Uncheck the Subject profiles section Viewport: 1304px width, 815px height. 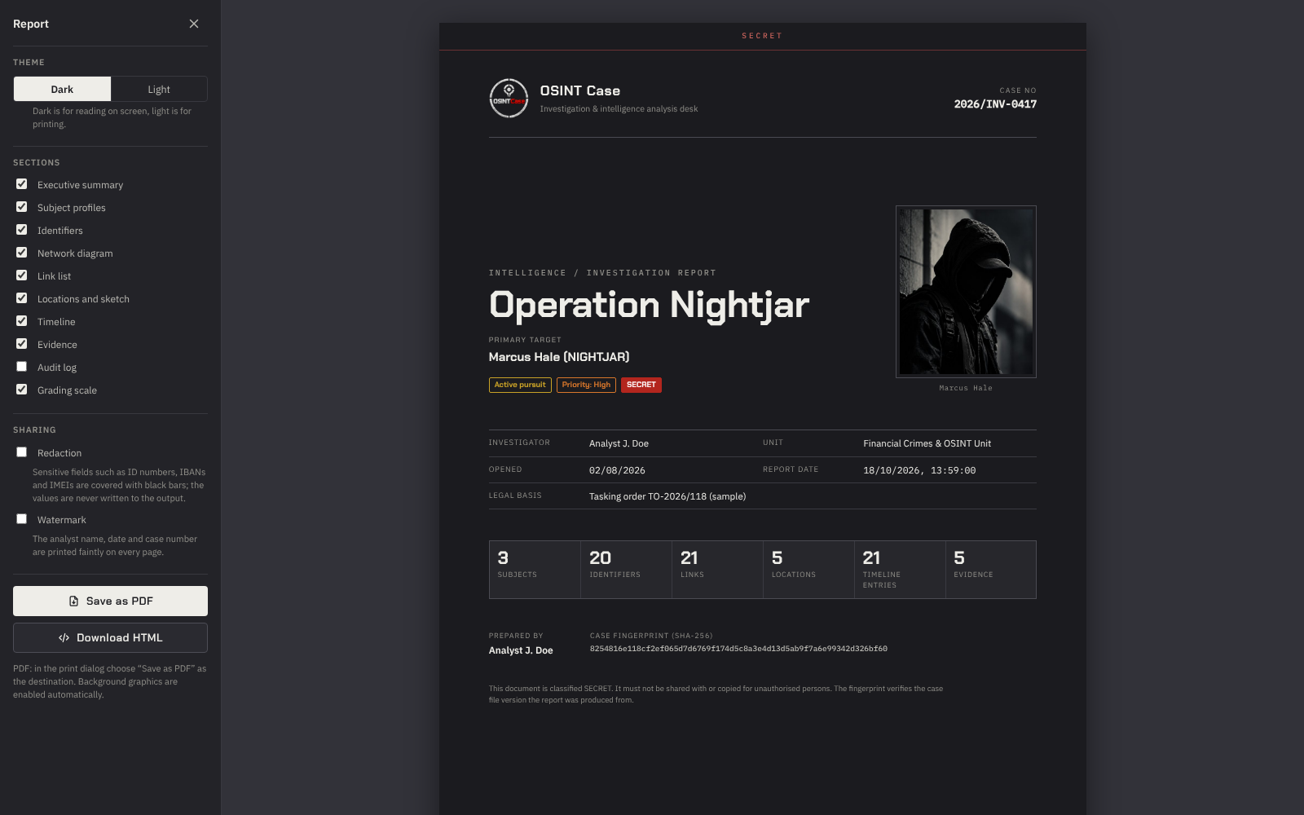[22, 207]
